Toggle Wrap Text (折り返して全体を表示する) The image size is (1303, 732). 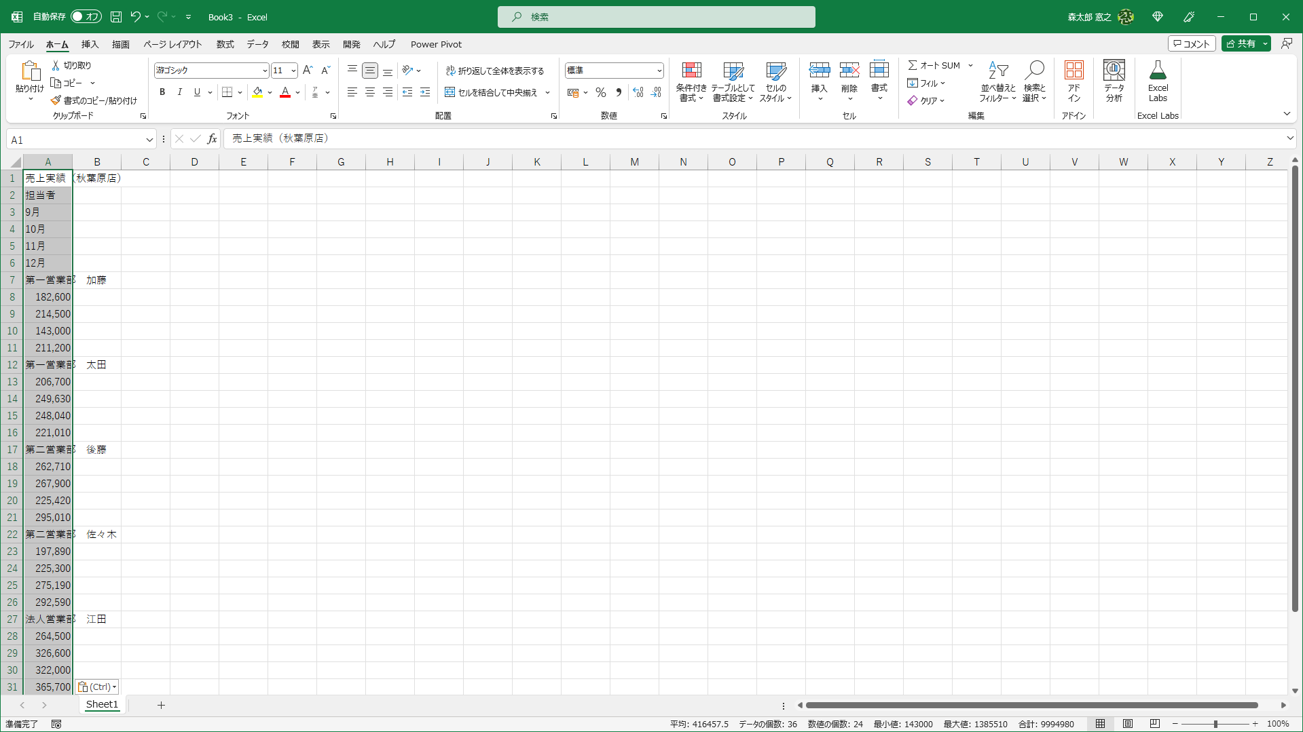point(495,71)
